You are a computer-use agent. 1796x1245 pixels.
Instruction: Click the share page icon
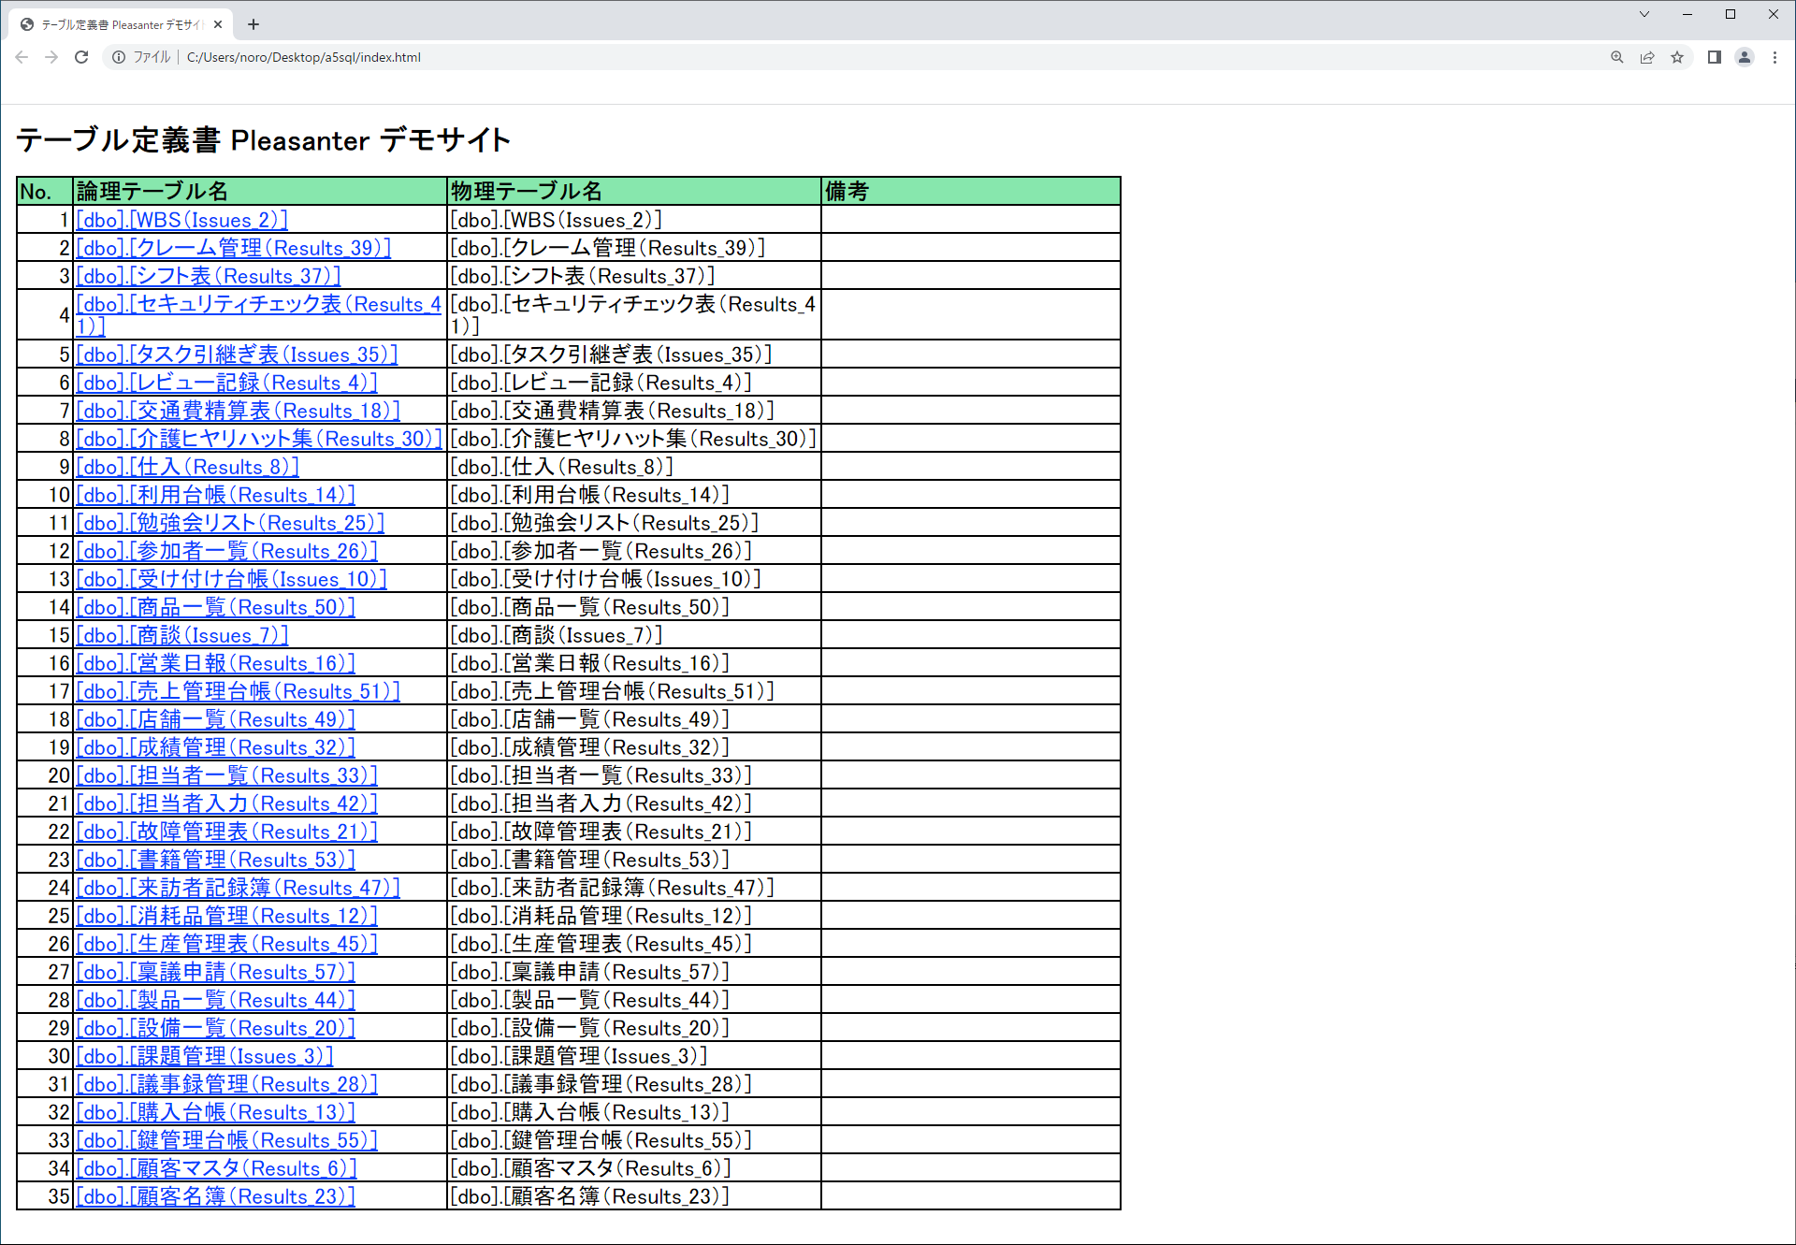[1647, 57]
